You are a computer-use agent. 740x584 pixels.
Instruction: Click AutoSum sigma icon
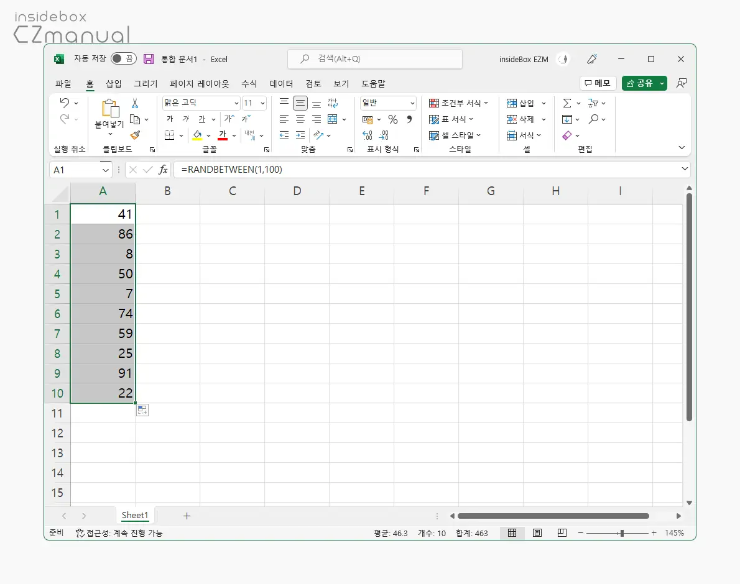567,103
